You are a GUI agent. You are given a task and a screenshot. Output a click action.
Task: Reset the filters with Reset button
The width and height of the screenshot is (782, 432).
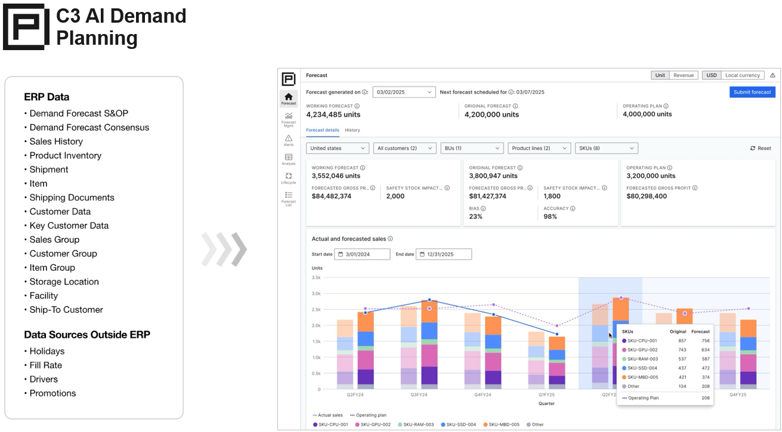click(x=761, y=148)
